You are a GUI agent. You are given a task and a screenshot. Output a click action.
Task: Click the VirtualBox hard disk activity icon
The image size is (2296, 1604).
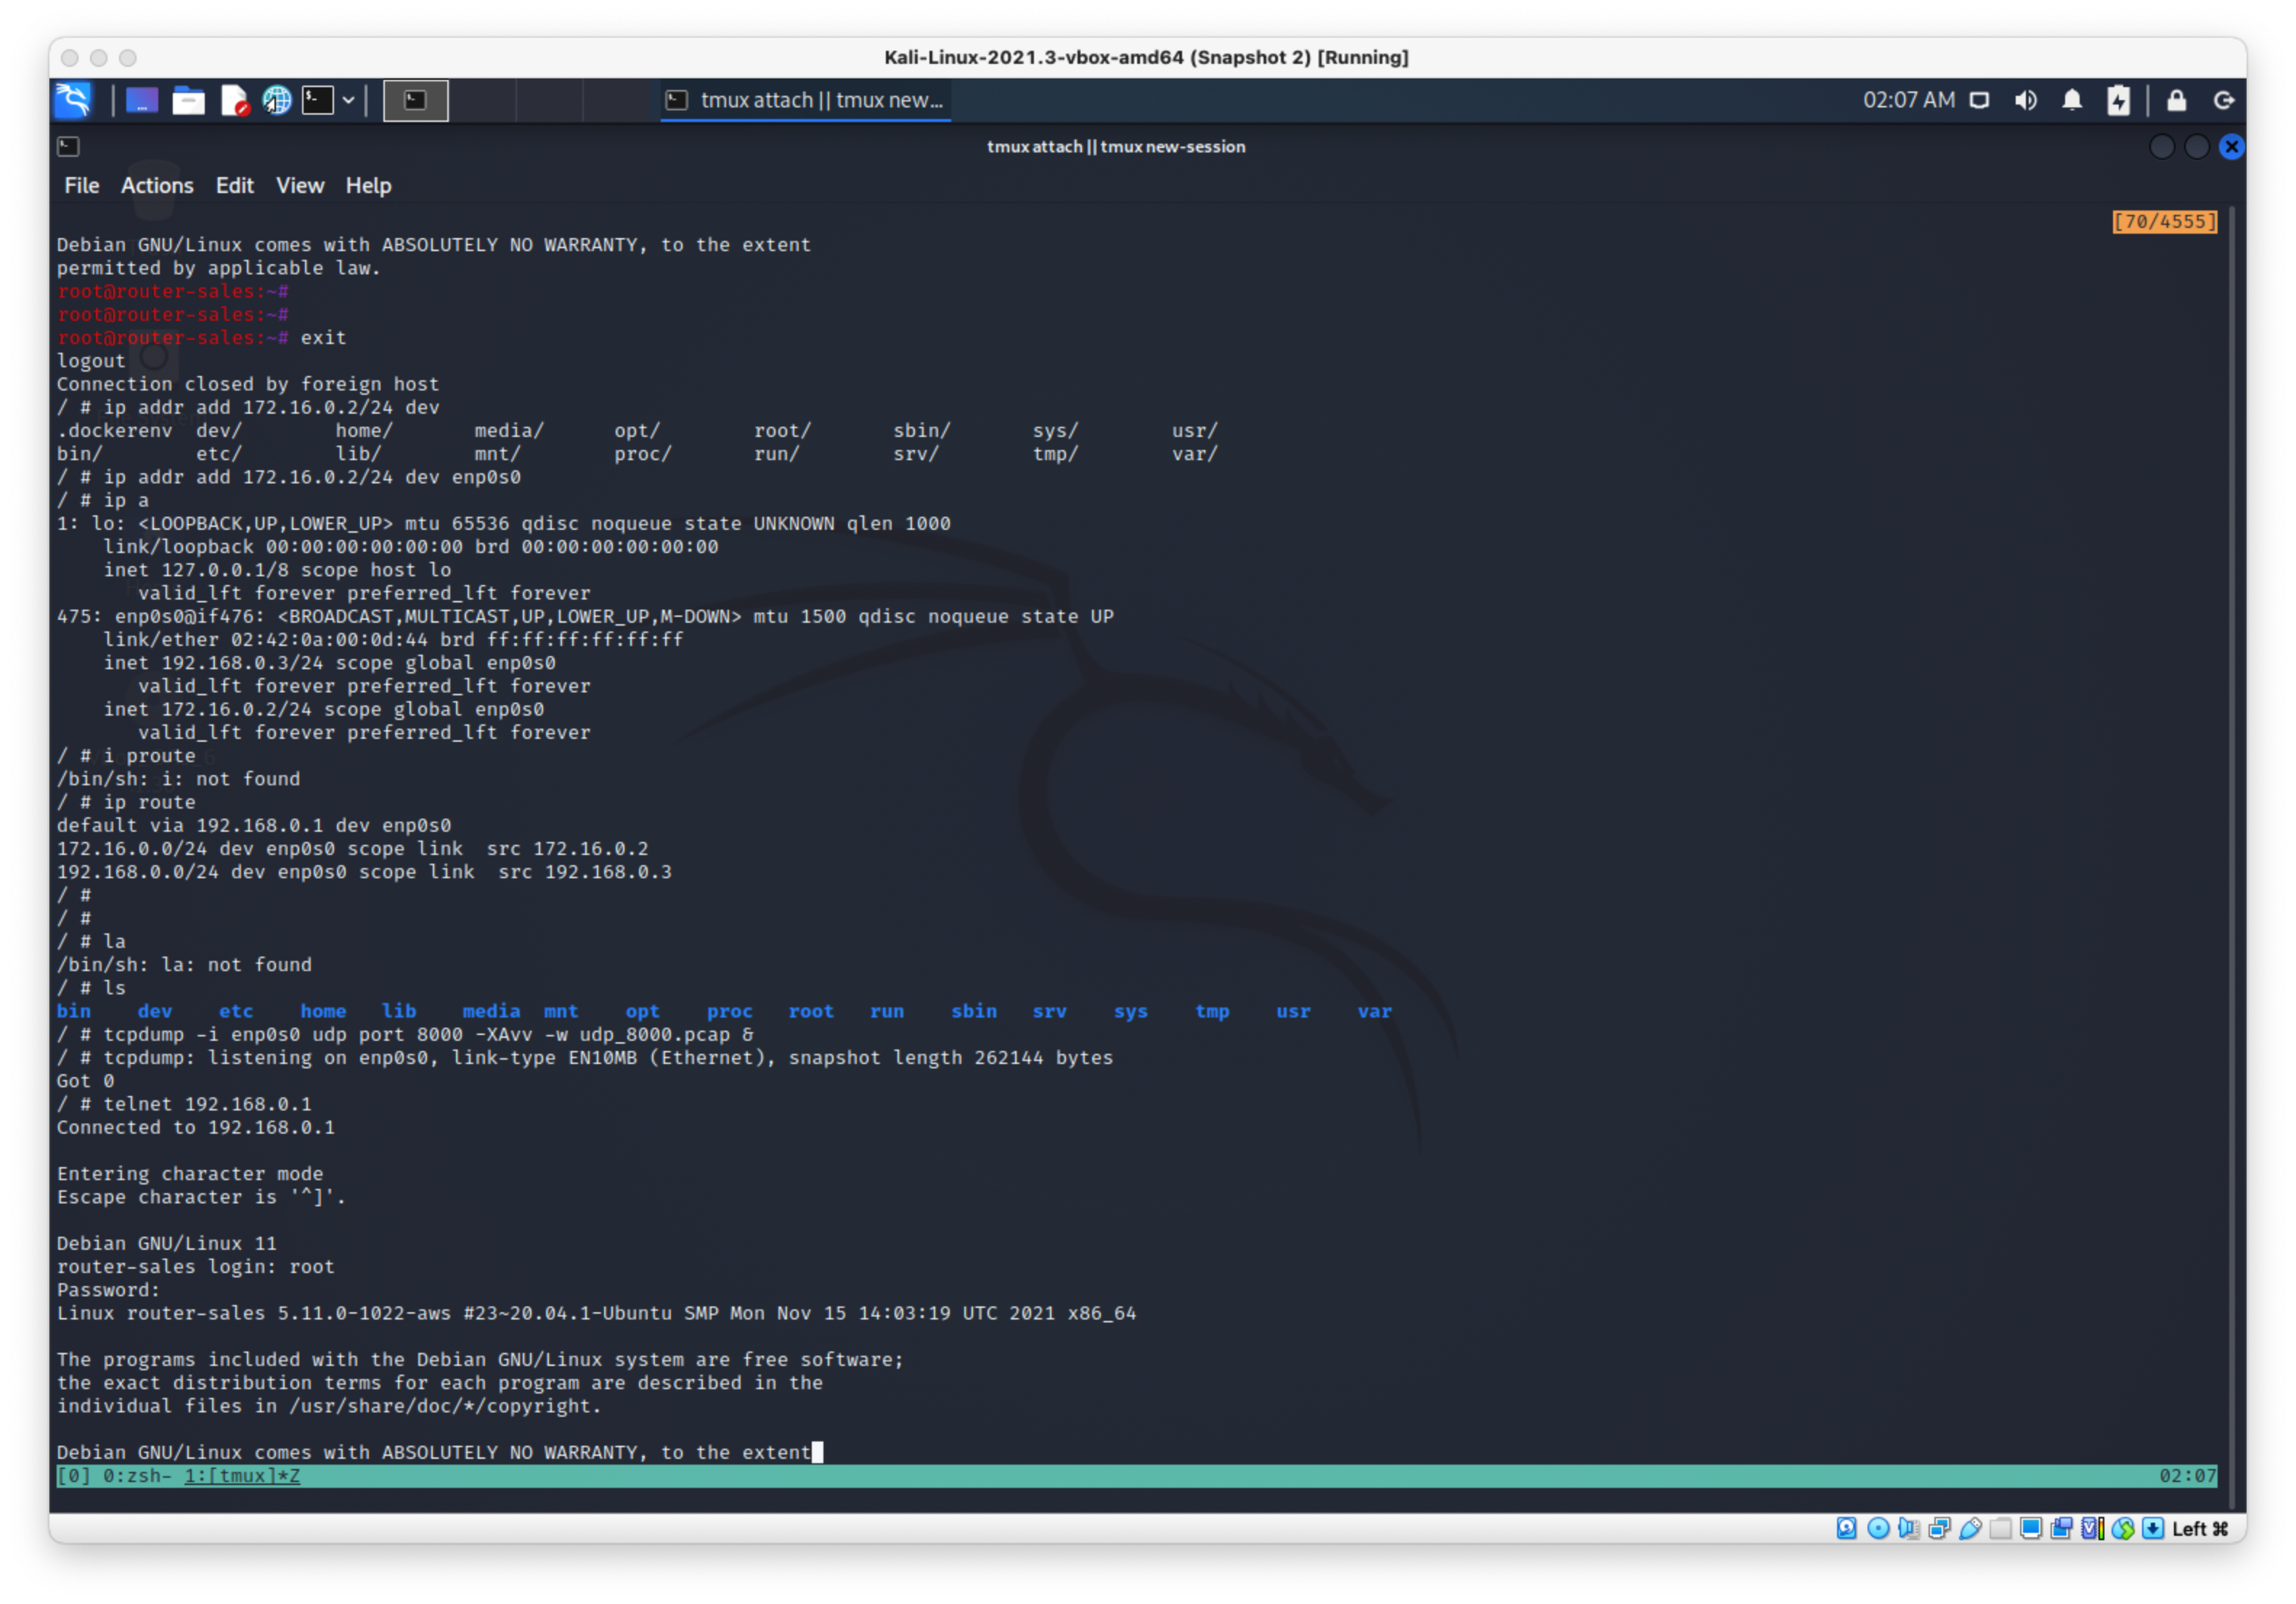coord(1846,1528)
